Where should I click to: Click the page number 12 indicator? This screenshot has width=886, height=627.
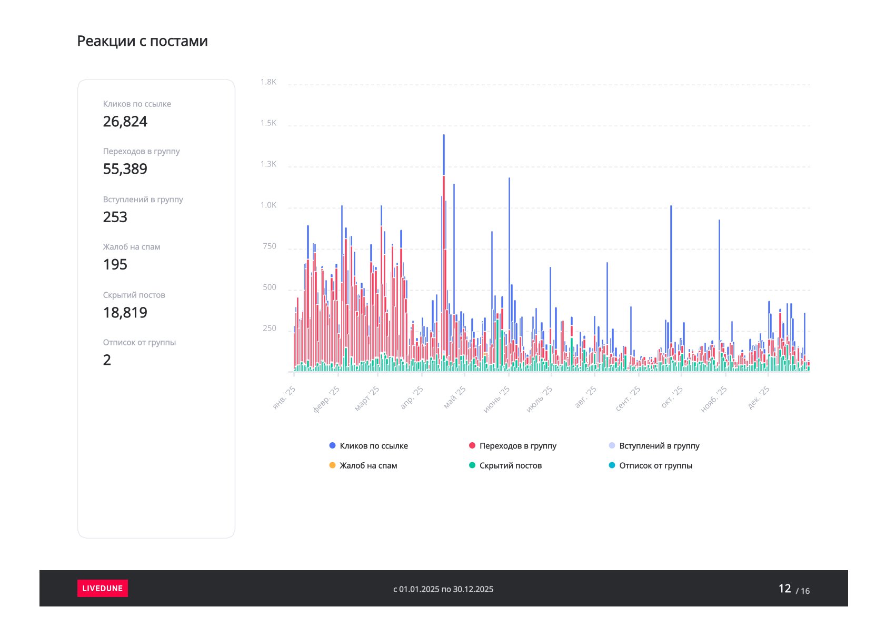click(785, 589)
